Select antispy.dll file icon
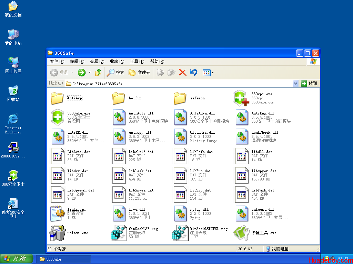Screen dimensions: 353x264 (x=119, y=136)
